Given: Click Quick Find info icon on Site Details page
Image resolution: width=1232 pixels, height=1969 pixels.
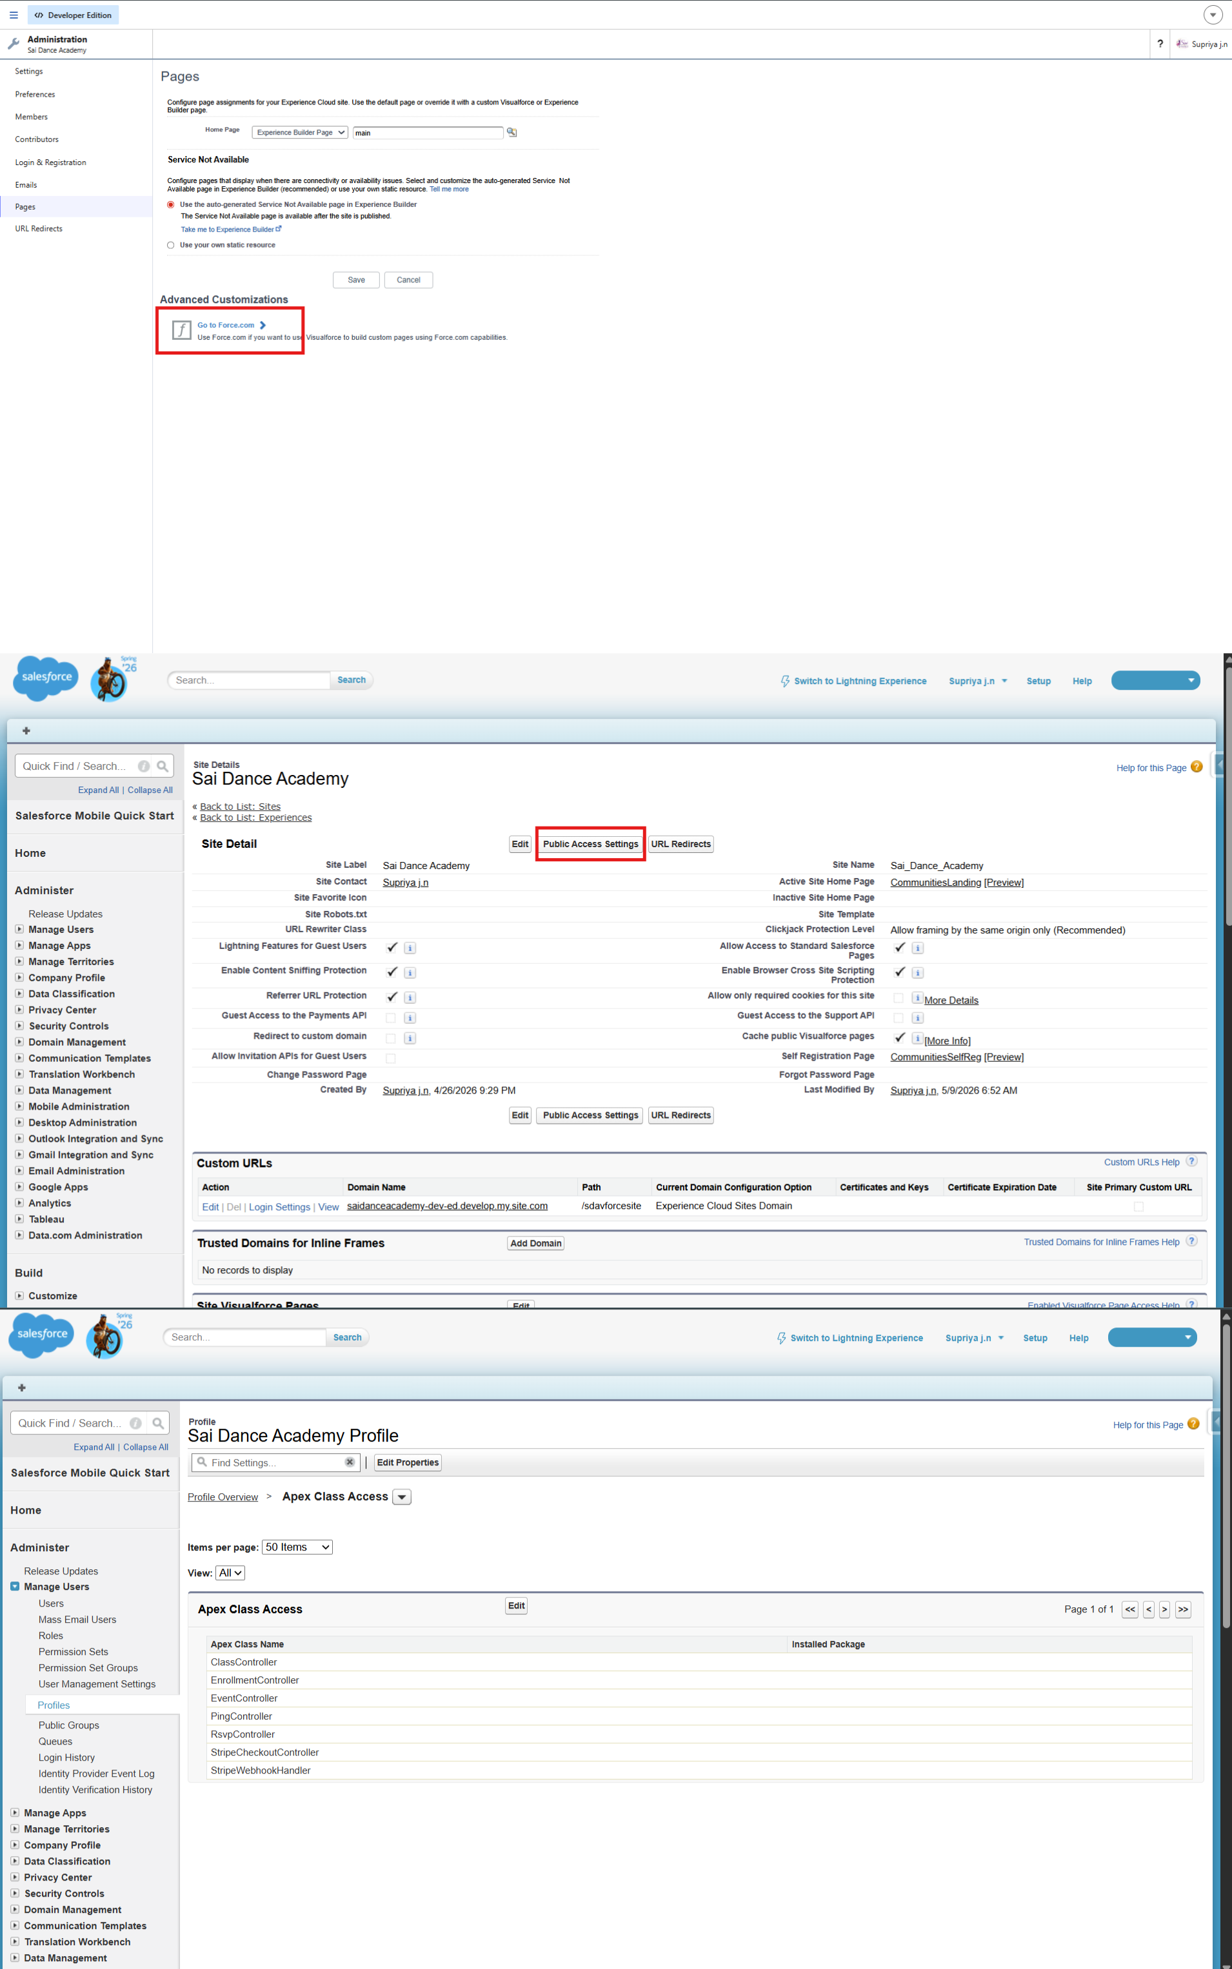Looking at the screenshot, I should point(144,767).
